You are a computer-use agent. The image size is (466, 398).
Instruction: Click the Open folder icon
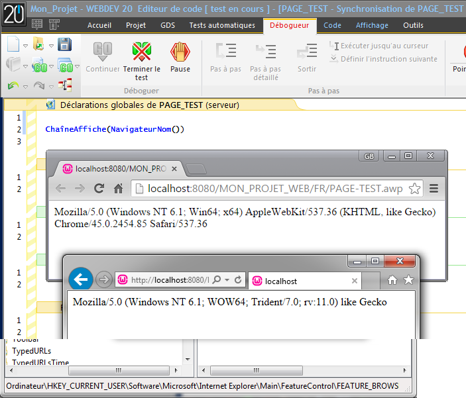[38, 44]
